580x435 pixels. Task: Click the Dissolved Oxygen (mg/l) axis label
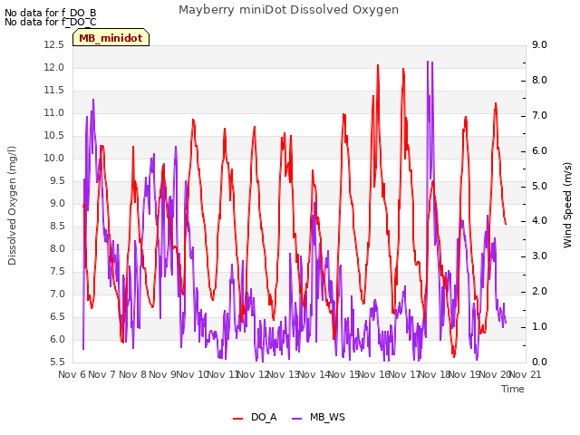tap(12, 206)
